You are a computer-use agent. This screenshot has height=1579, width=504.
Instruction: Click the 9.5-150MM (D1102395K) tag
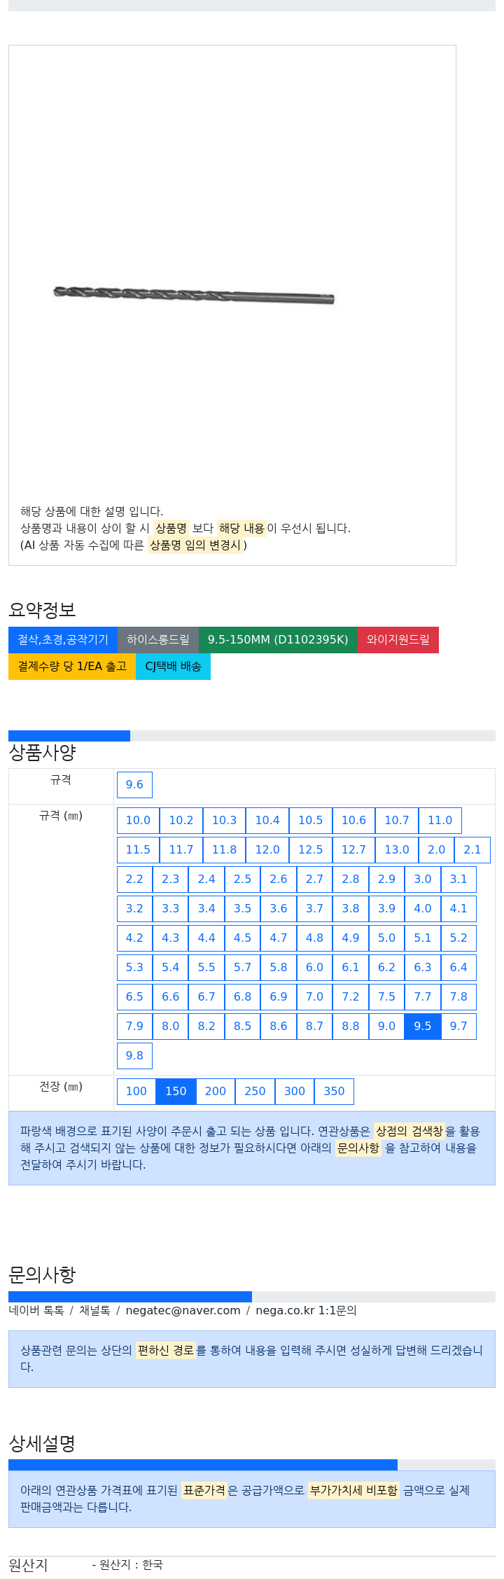[278, 640]
